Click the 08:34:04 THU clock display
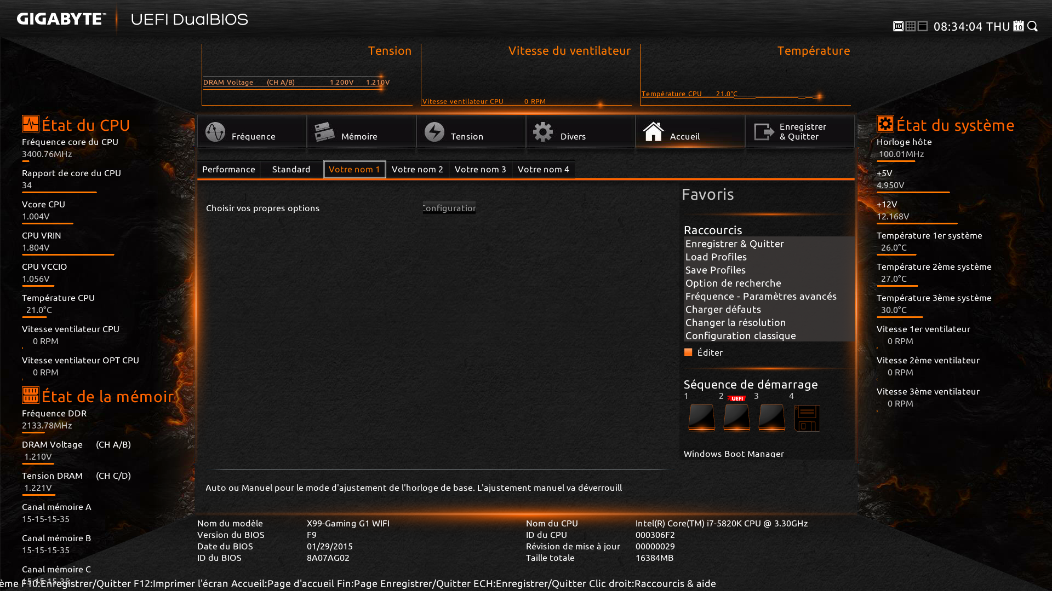This screenshot has height=591, width=1052. (971, 26)
